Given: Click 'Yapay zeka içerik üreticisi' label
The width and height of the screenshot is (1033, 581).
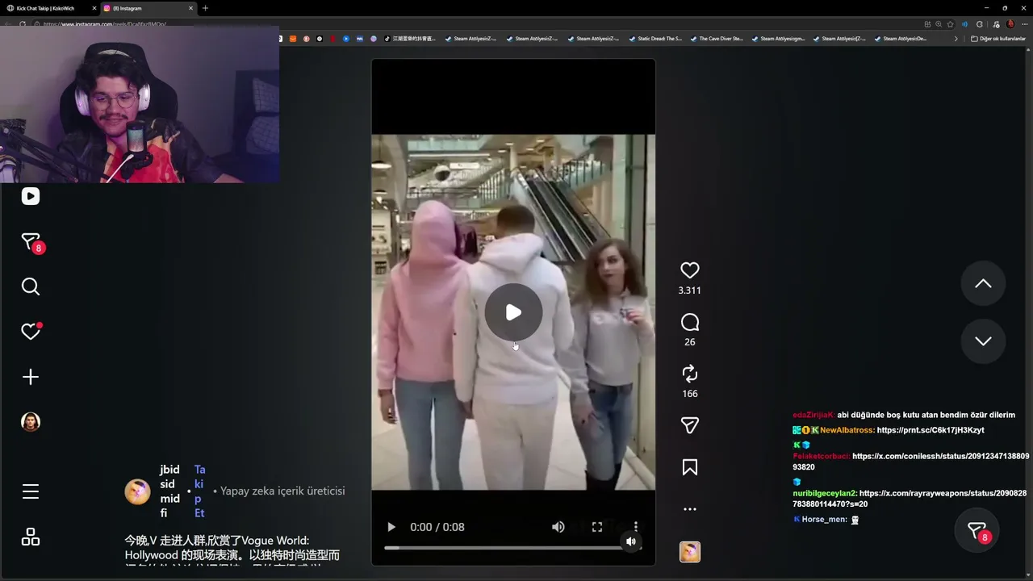Looking at the screenshot, I should 282,491.
